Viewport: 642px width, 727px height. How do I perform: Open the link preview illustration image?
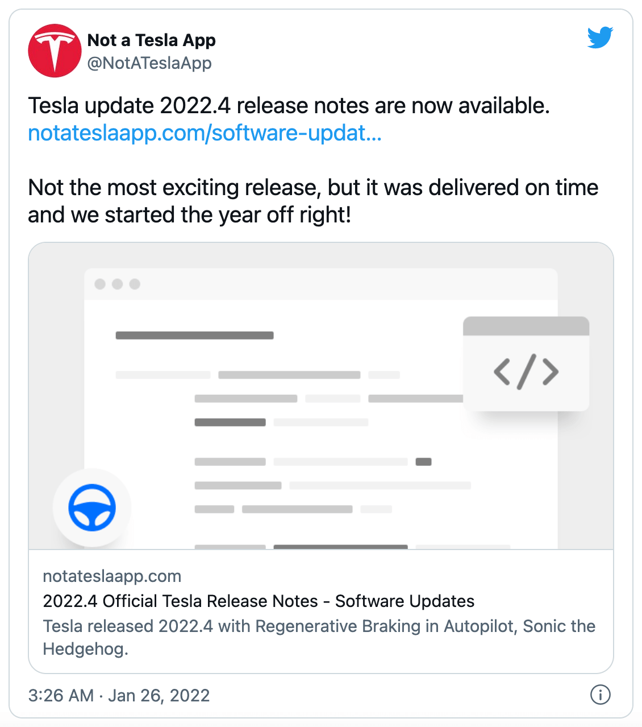click(x=321, y=396)
